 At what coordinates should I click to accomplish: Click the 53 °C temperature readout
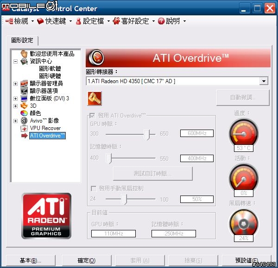(x=244, y=148)
